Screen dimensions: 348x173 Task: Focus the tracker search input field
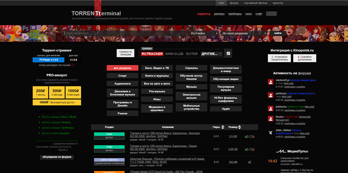click(125, 33)
